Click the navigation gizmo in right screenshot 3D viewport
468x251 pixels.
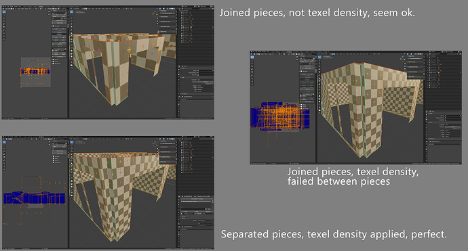pyautogui.click(x=404, y=60)
